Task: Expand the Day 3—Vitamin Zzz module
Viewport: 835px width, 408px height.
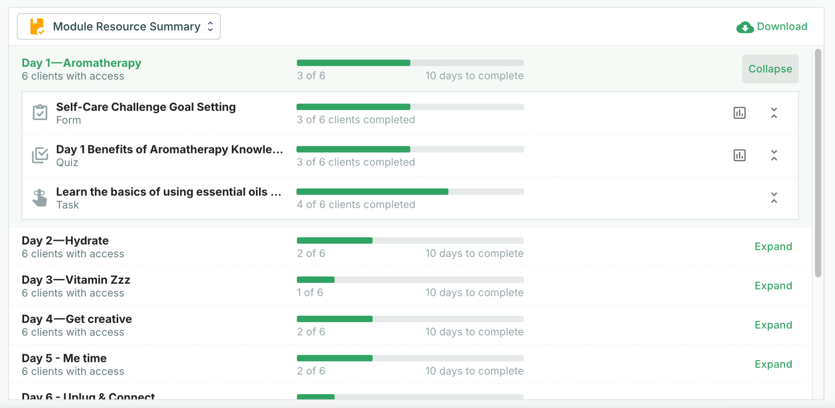Action: point(773,285)
